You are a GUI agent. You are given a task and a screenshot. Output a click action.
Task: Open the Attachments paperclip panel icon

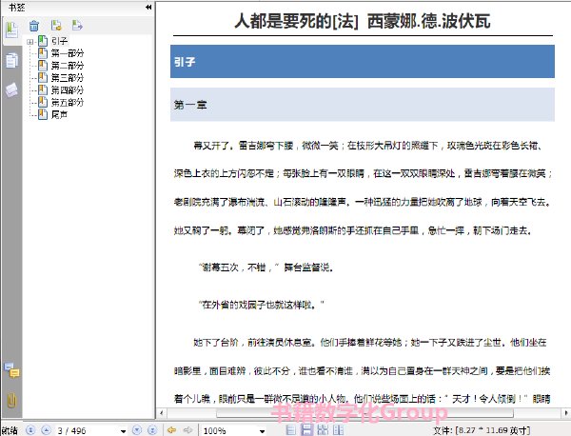pos(11,400)
